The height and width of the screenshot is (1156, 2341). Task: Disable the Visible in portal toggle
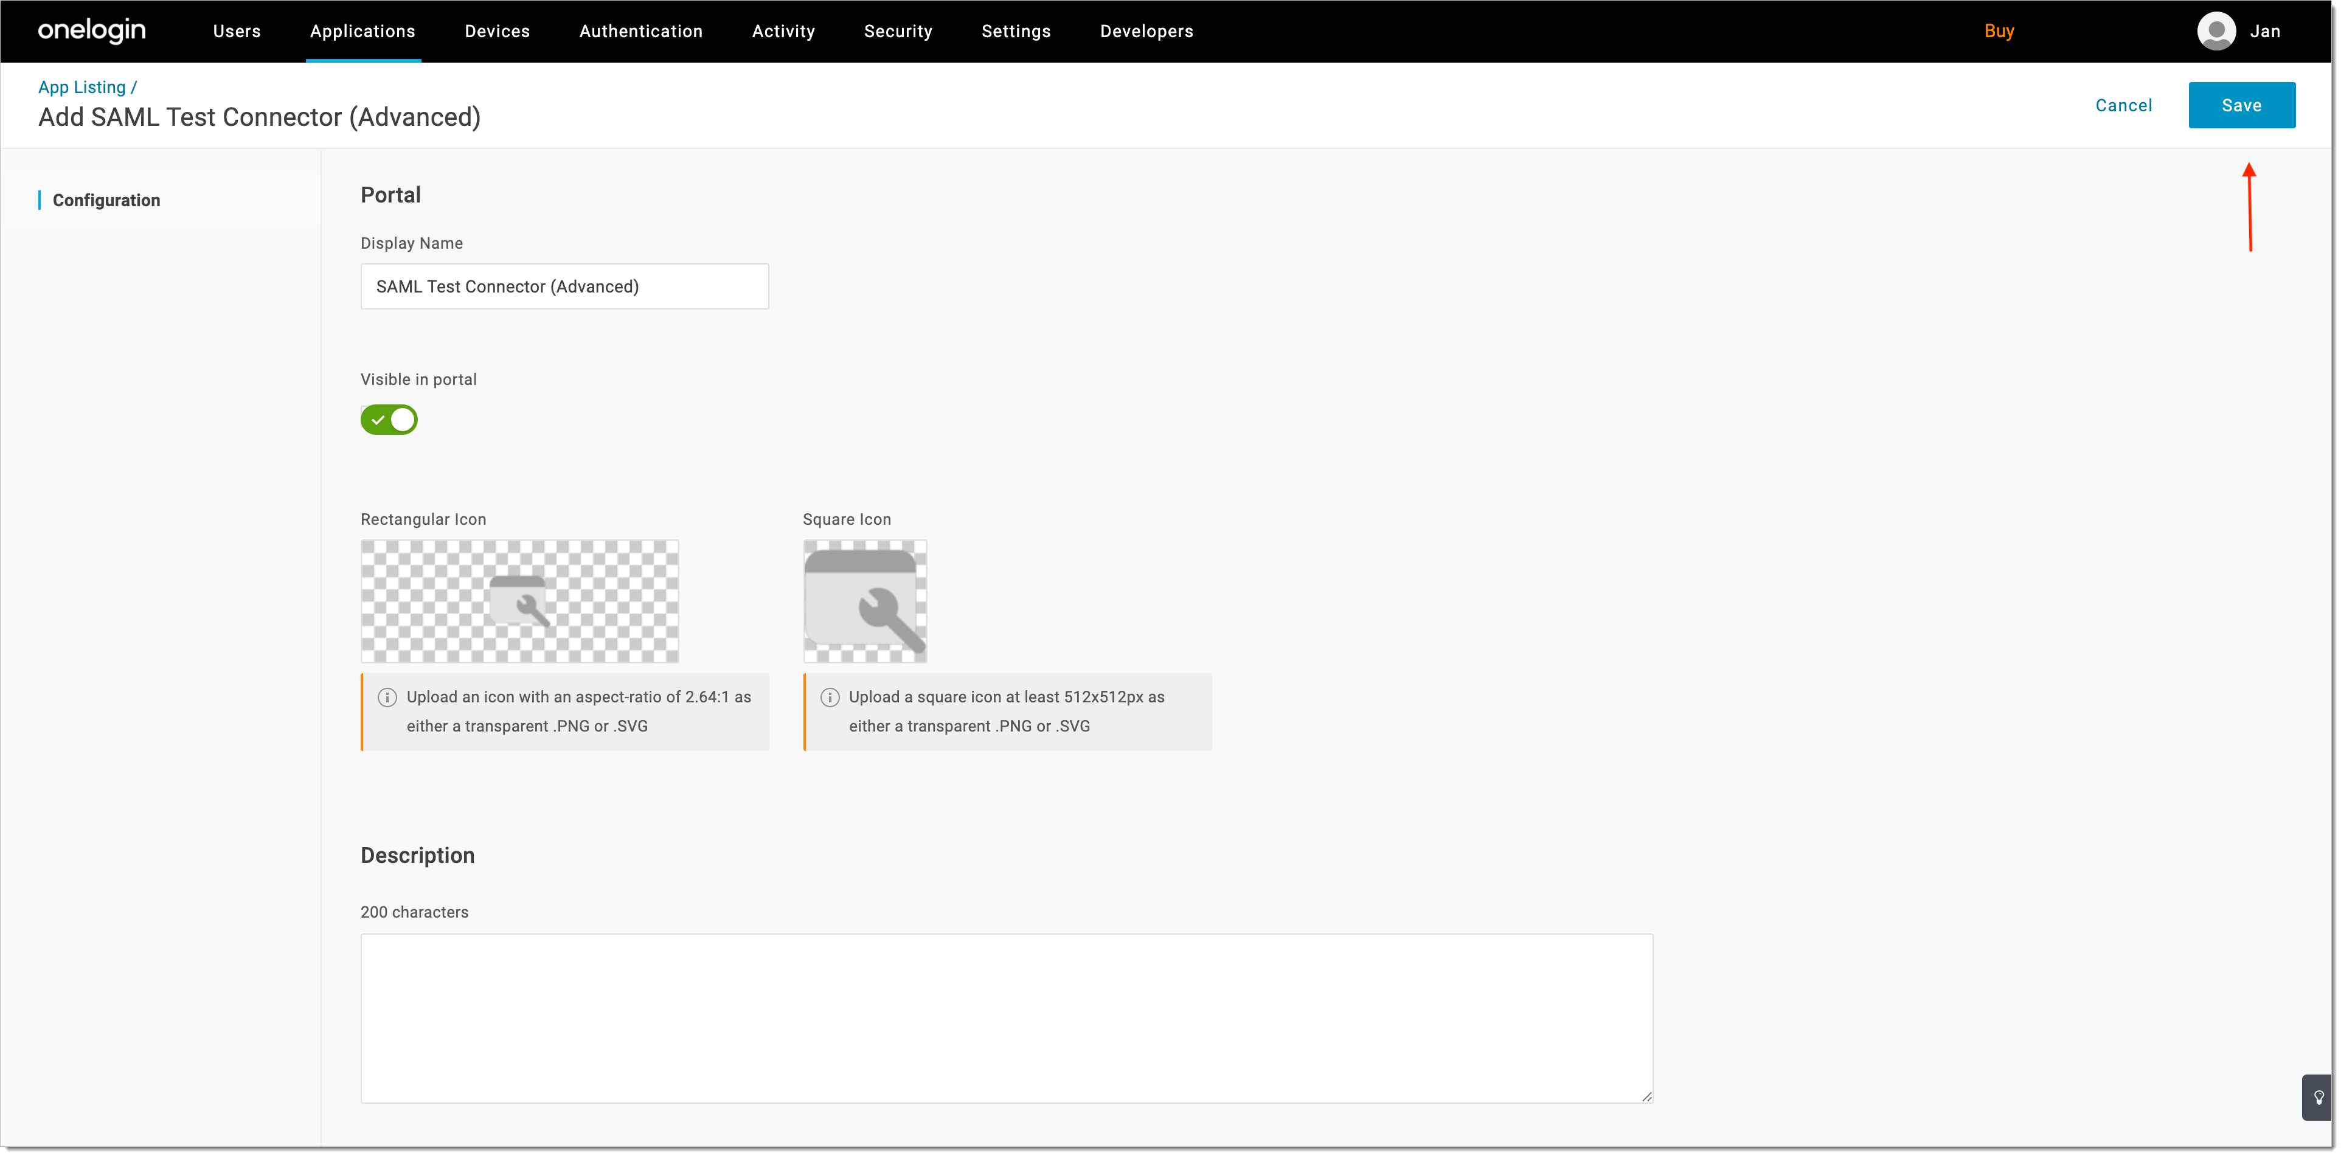389,419
